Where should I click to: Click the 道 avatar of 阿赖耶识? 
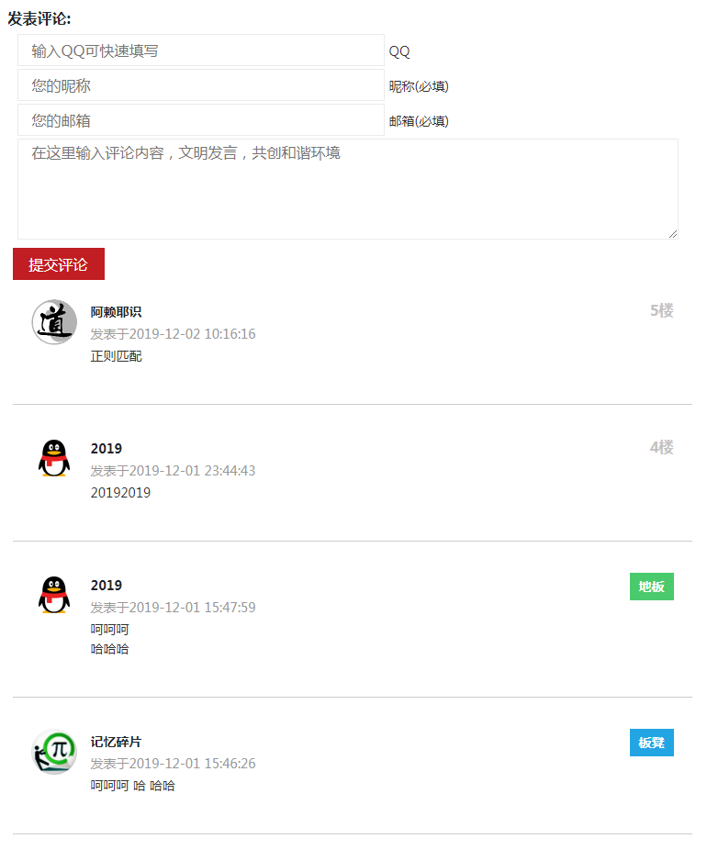tap(54, 322)
